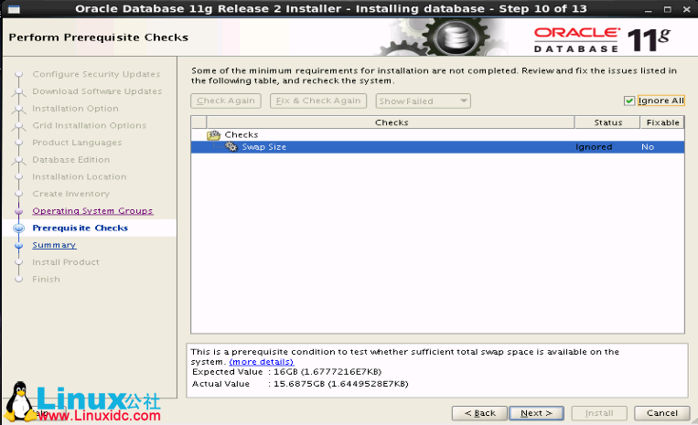Click Grid Installation Options step

89,125
